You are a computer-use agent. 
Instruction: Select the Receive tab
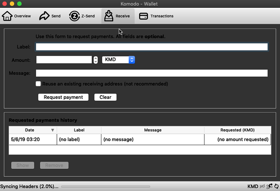pyautogui.click(x=118, y=16)
